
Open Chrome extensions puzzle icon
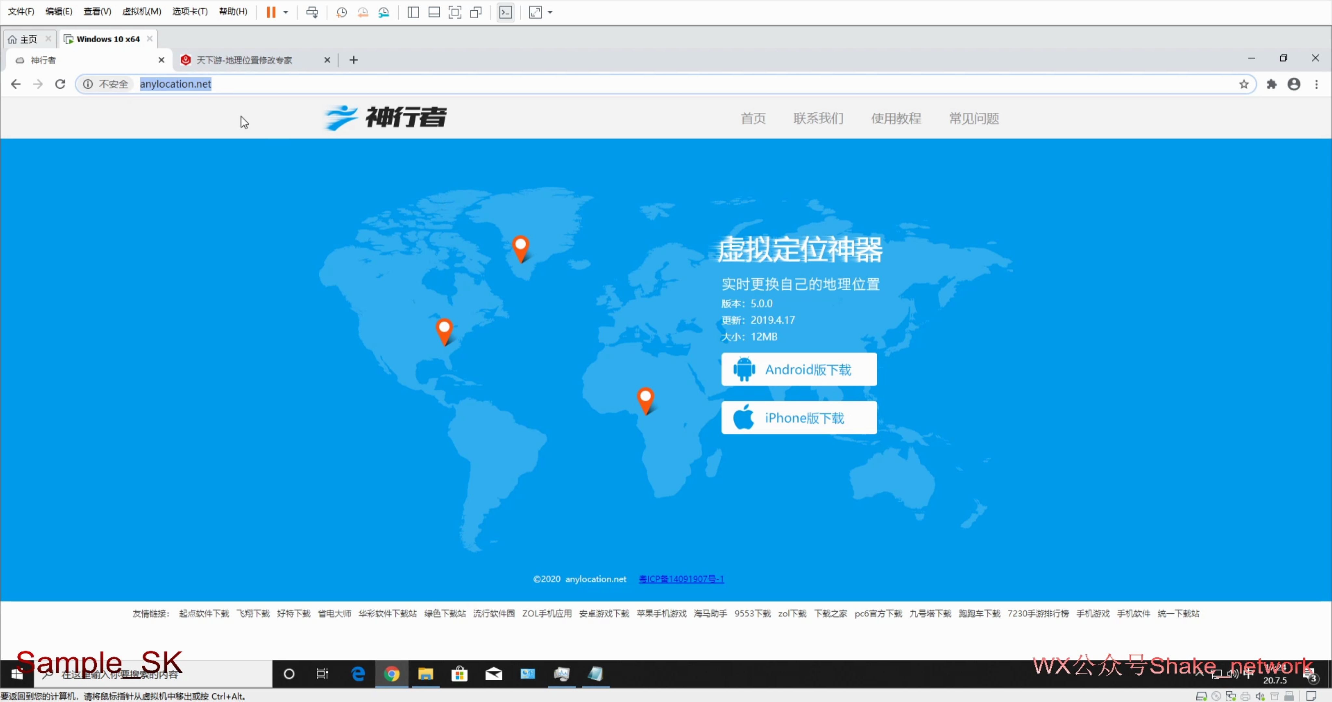[x=1272, y=84]
